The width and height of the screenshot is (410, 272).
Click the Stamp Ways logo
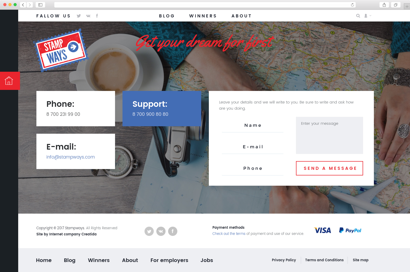tap(61, 50)
